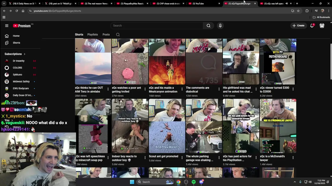
Task: Open options for xQc thinks he can OUT AIM short
Action: point(108,89)
